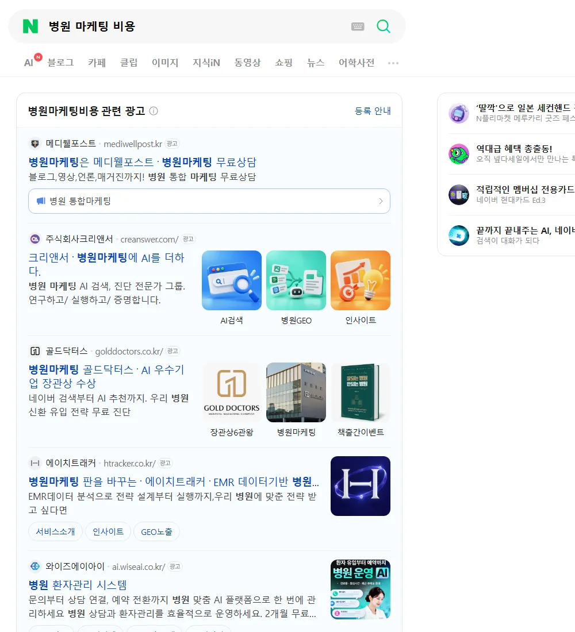The height and width of the screenshot is (632, 575).
Task: Switch to the 블로그 tab
Action: (60, 63)
